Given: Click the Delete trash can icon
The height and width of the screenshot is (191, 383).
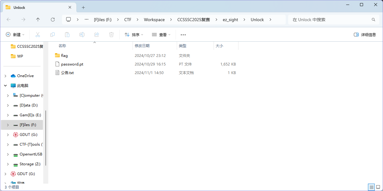Looking at the screenshot, I should coord(111,35).
